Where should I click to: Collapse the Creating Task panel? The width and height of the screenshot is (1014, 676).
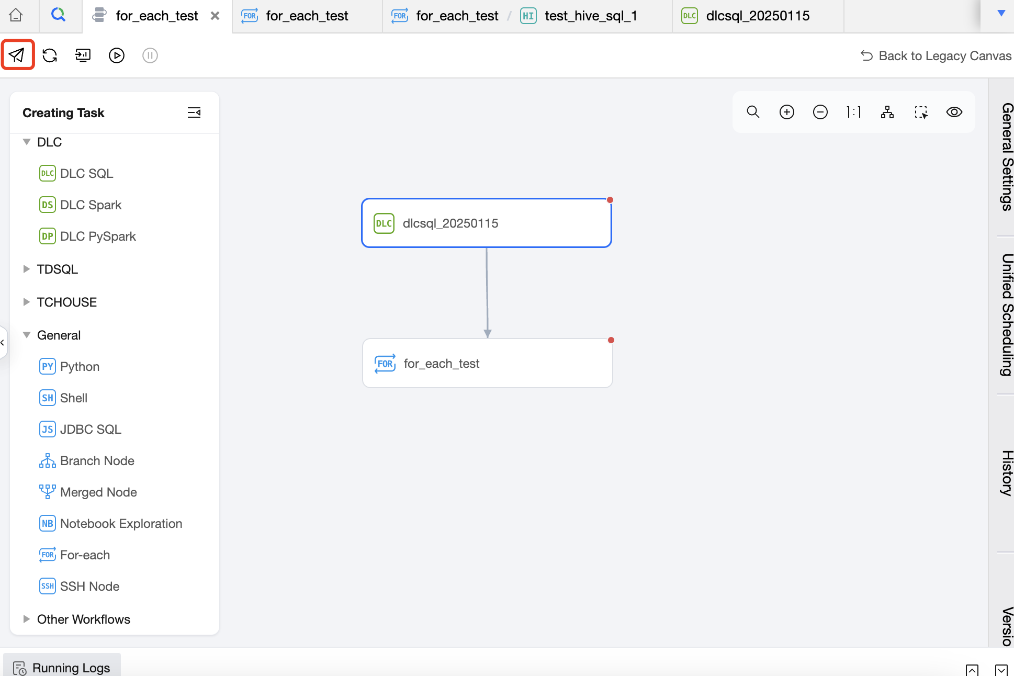point(194,112)
